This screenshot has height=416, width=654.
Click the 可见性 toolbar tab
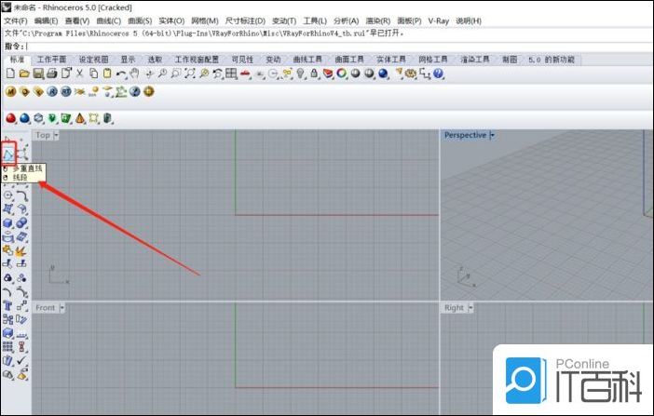pos(242,60)
